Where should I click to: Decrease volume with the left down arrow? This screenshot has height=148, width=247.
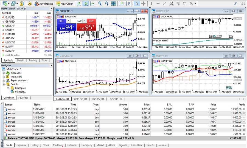(69, 21)
